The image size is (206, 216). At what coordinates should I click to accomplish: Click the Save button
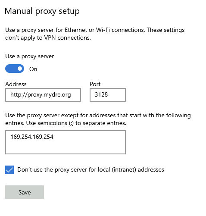(25, 192)
